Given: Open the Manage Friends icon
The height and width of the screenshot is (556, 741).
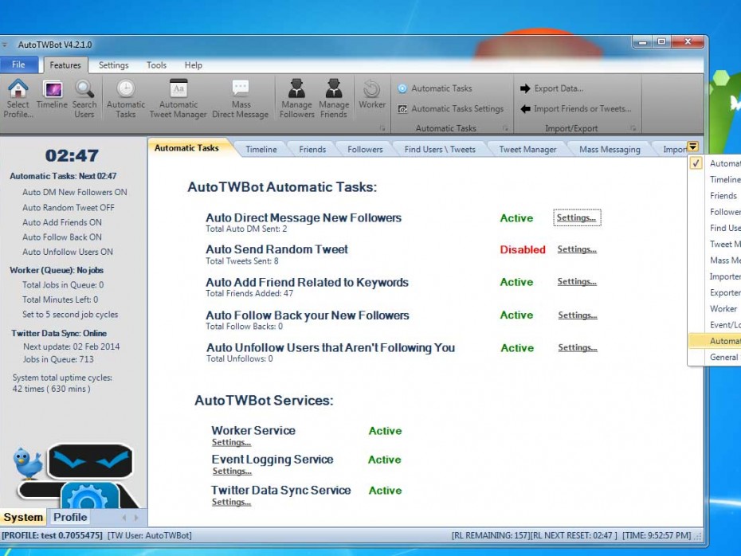Looking at the screenshot, I should pyautogui.click(x=334, y=98).
